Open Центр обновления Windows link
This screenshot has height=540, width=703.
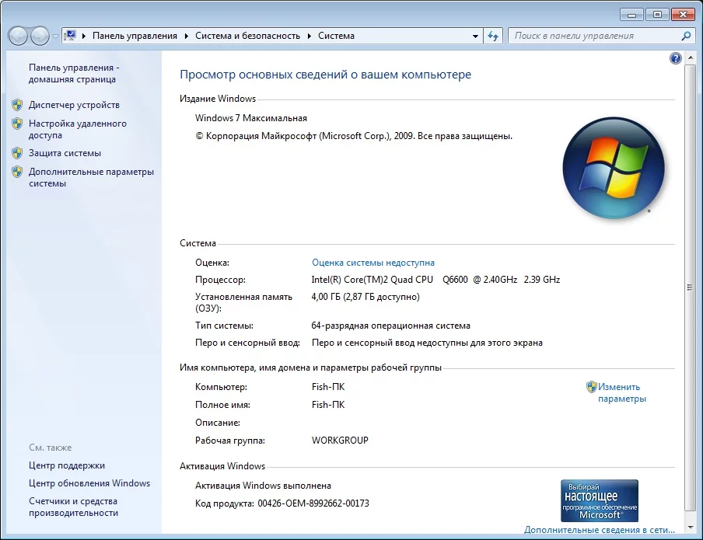89,483
